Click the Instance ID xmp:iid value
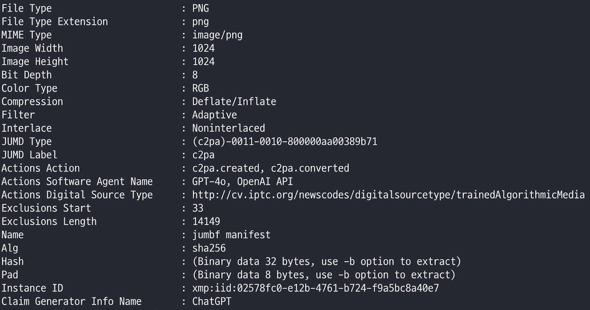 315,288
